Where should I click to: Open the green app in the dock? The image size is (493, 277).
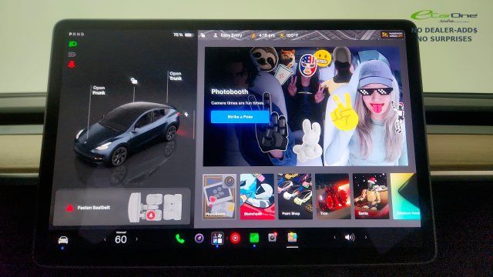tap(254, 238)
